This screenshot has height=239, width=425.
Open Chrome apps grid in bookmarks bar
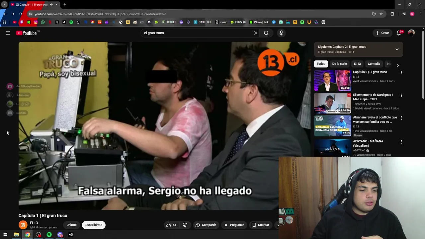(4, 22)
